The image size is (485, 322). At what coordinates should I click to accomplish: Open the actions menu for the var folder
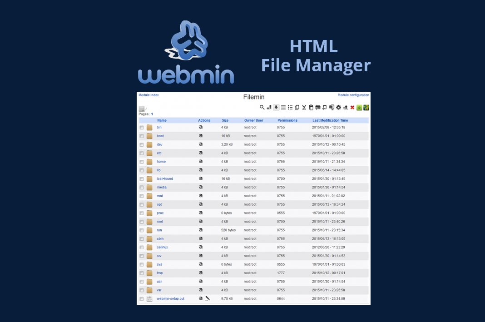pos(200,290)
